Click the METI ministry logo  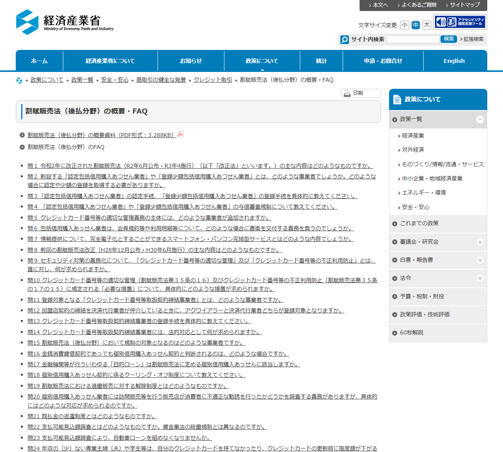tap(65, 22)
